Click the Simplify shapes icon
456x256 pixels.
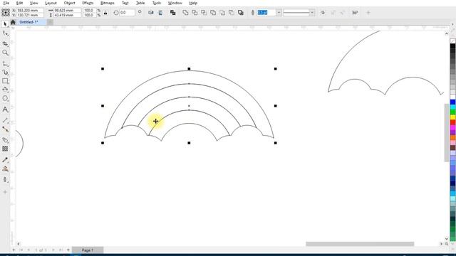pos(213,13)
